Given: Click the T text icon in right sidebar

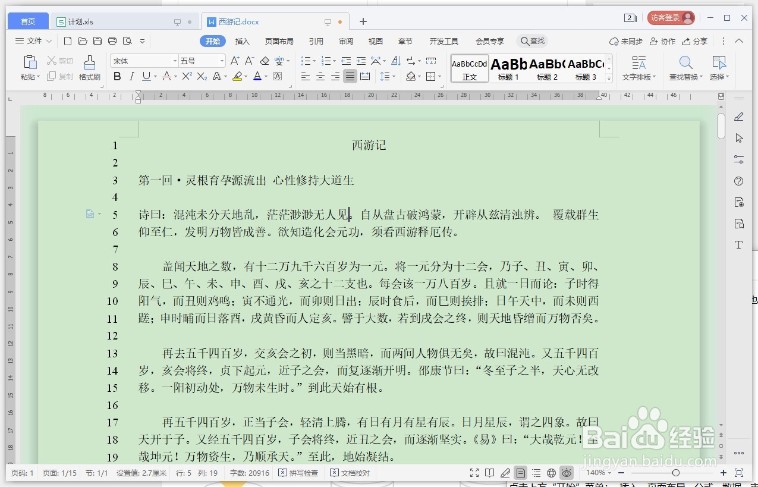Looking at the screenshot, I should point(739,245).
